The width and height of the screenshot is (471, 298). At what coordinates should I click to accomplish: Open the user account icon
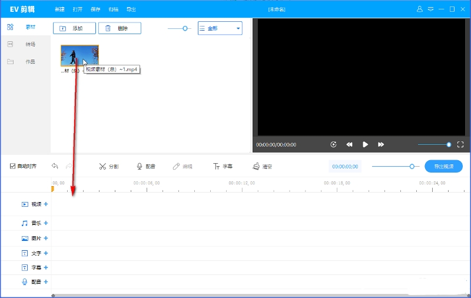point(420,9)
